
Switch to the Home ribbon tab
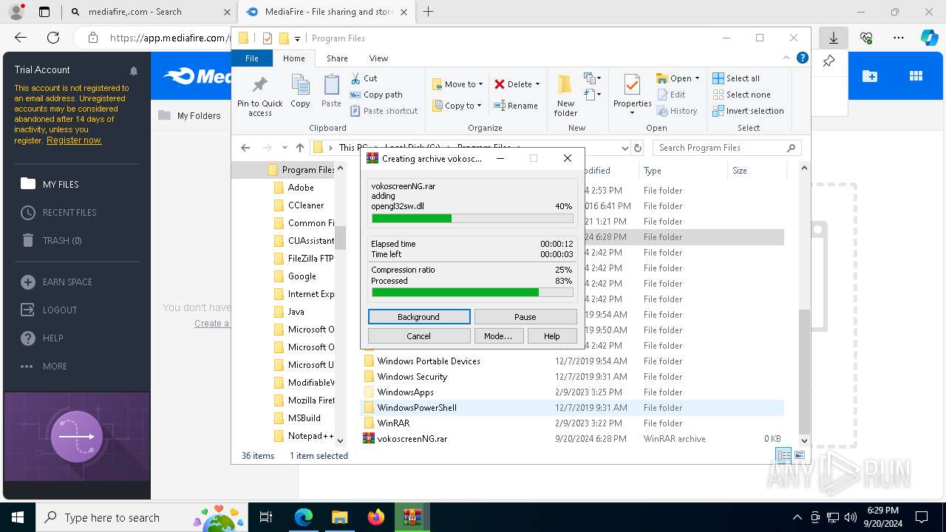293,58
